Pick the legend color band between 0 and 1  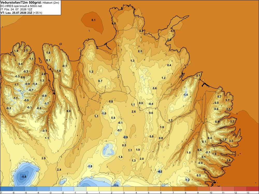click(92, 189)
